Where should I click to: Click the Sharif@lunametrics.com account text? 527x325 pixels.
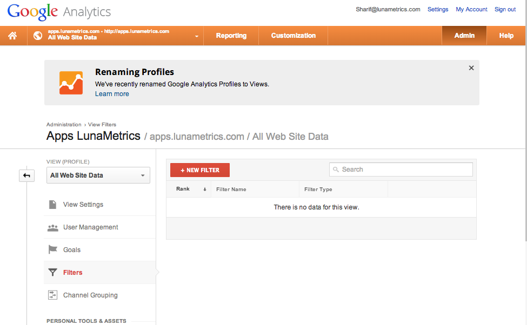(388, 9)
